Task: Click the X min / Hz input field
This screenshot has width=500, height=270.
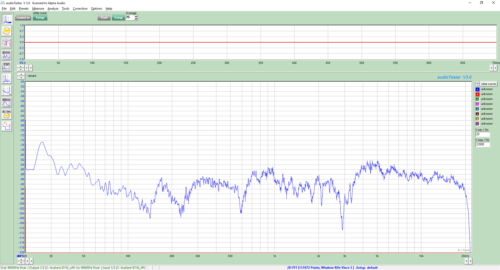Action: (x=483, y=134)
